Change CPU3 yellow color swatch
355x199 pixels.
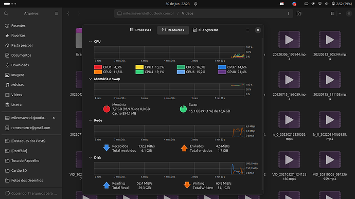139,67
